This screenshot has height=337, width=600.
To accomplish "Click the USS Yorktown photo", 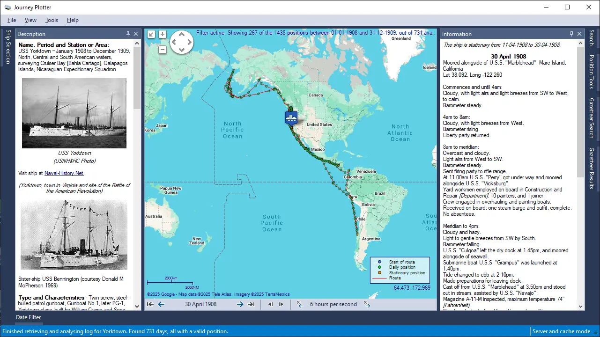I will (74, 113).
